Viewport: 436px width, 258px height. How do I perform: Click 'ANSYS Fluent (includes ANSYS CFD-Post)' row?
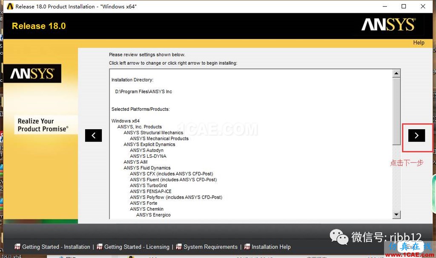click(173, 180)
